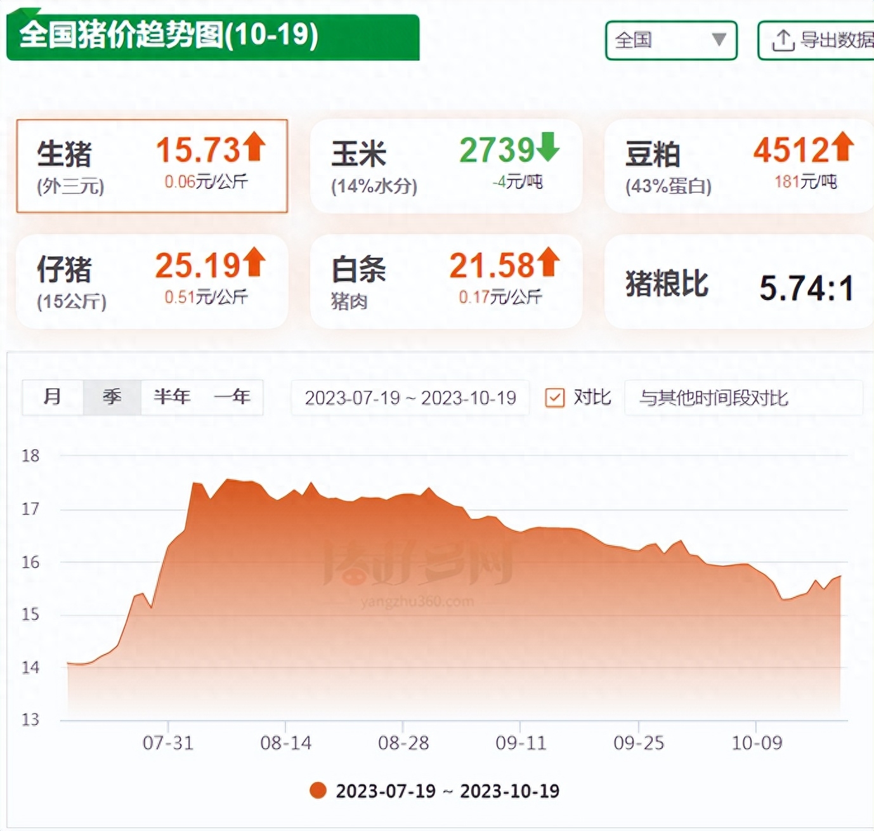Click the green down arrow next to 2739
The height and width of the screenshot is (831, 874).
[548, 147]
